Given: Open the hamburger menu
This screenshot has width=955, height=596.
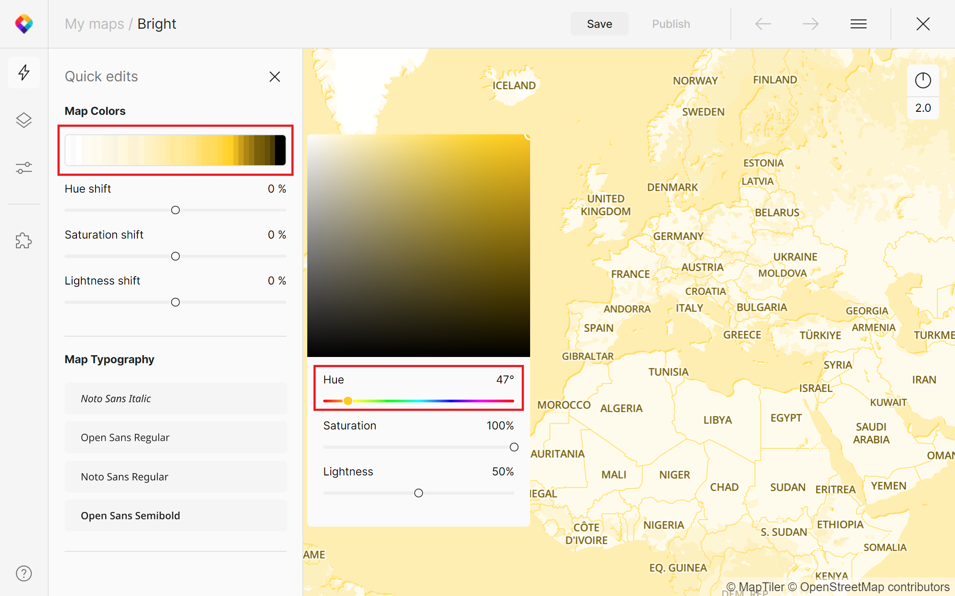Looking at the screenshot, I should (858, 24).
